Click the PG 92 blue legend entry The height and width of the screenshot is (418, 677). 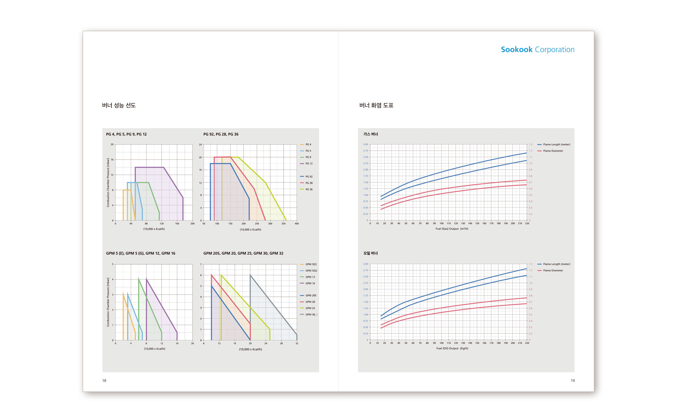point(308,177)
